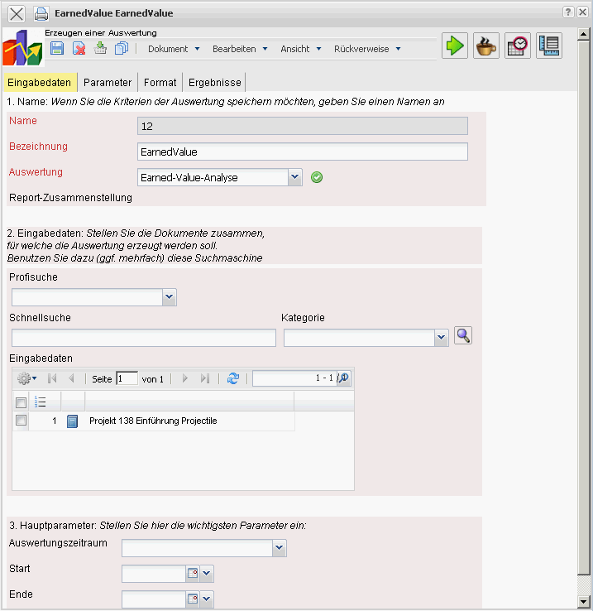
Task: Open the Auswertung dropdown
Action: click(x=295, y=176)
